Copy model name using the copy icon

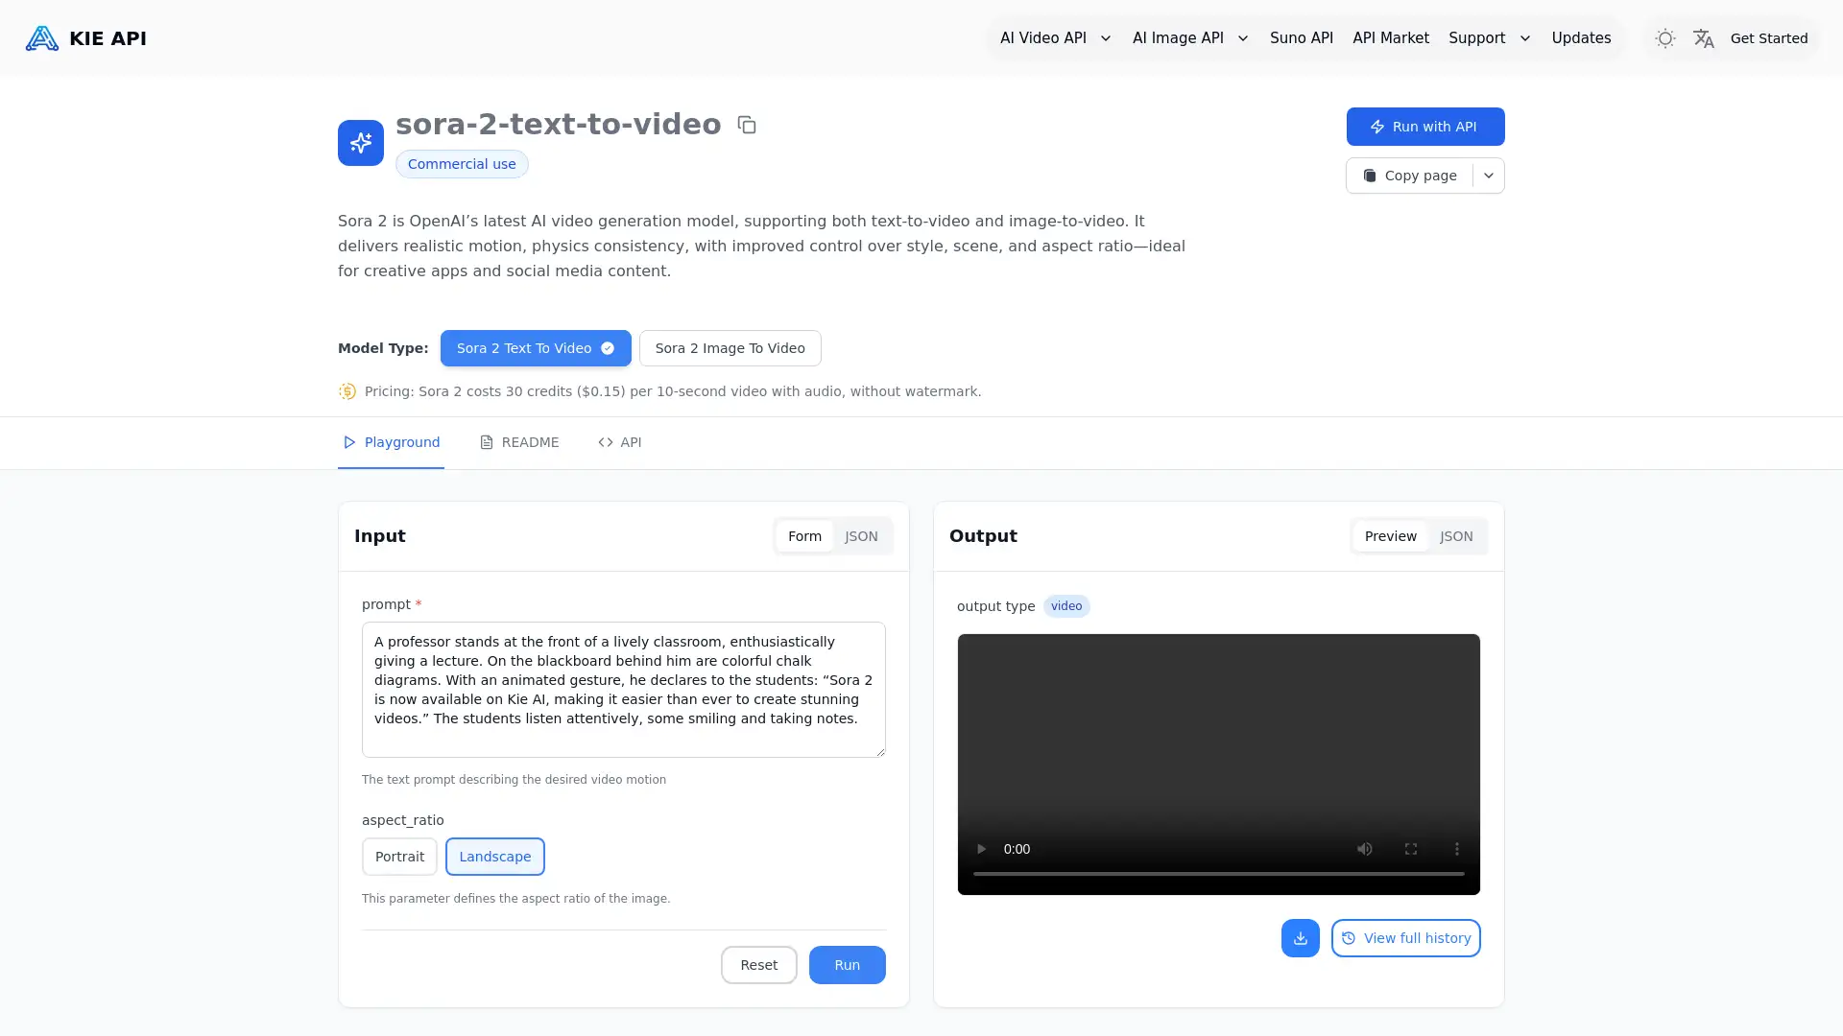tap(747, 125)
